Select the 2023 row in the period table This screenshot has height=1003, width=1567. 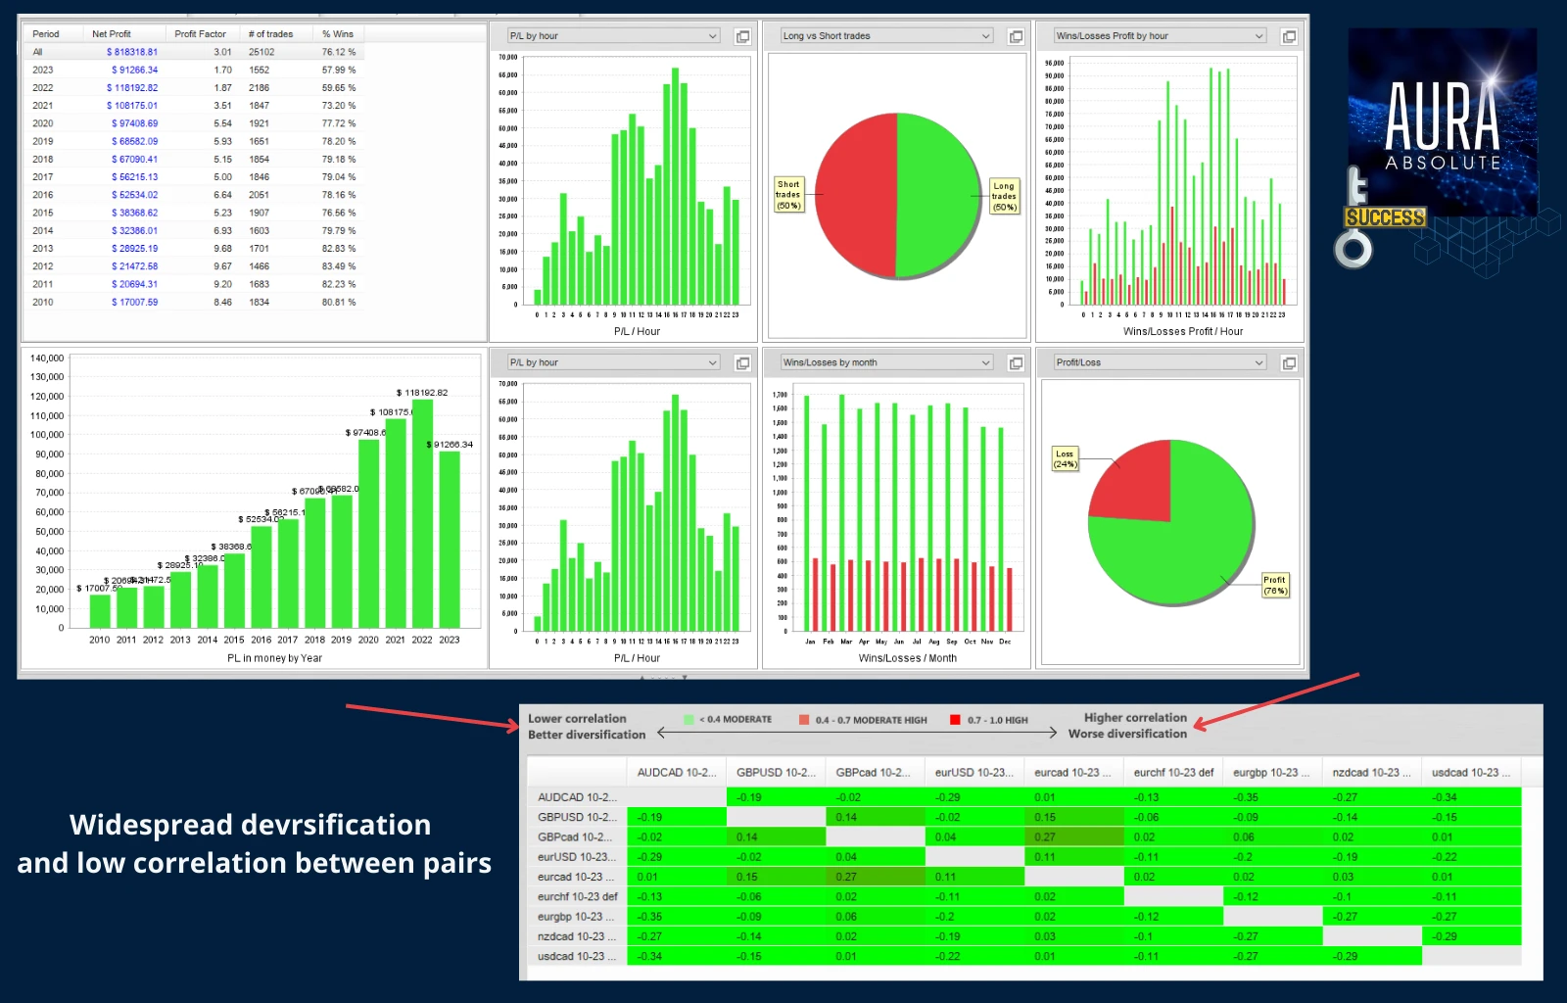[x=43, y=71]
